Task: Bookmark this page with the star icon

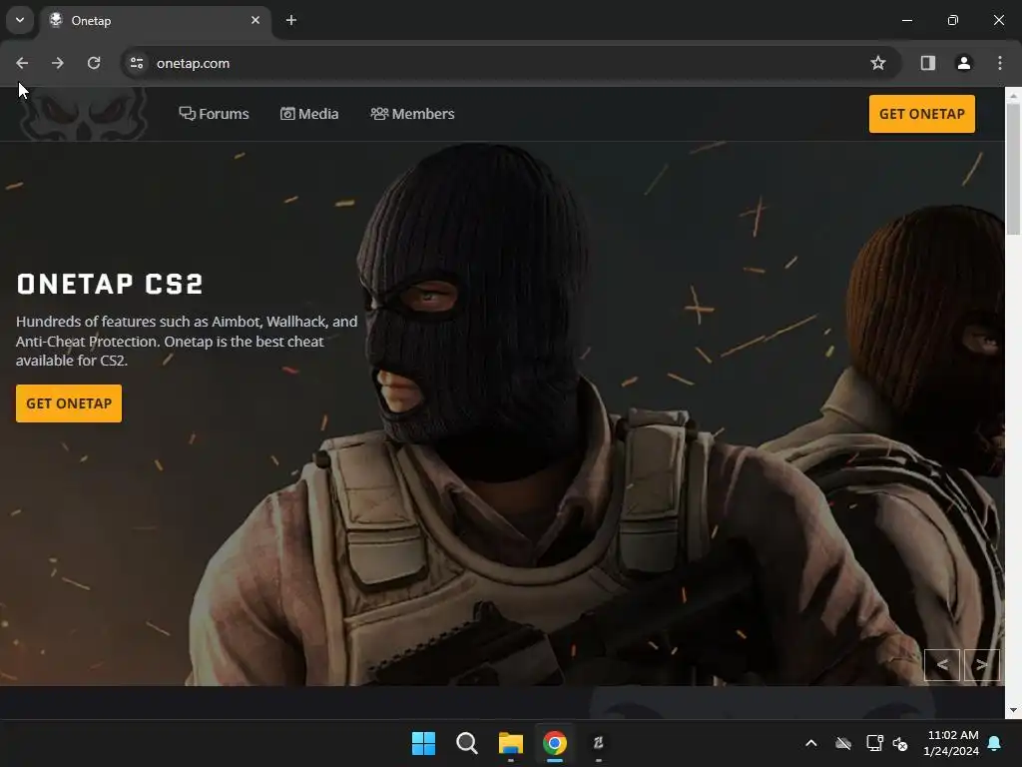Action: (x=878, y=63)
